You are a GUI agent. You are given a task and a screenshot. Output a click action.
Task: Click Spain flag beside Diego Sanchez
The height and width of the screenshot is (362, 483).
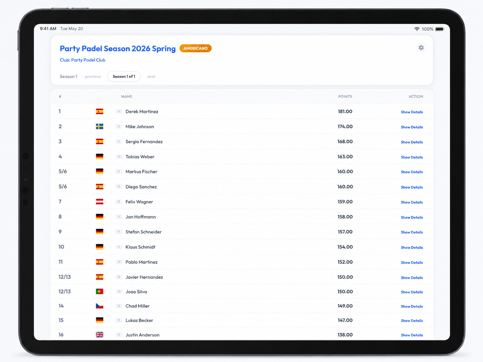(x=99, y=187)
